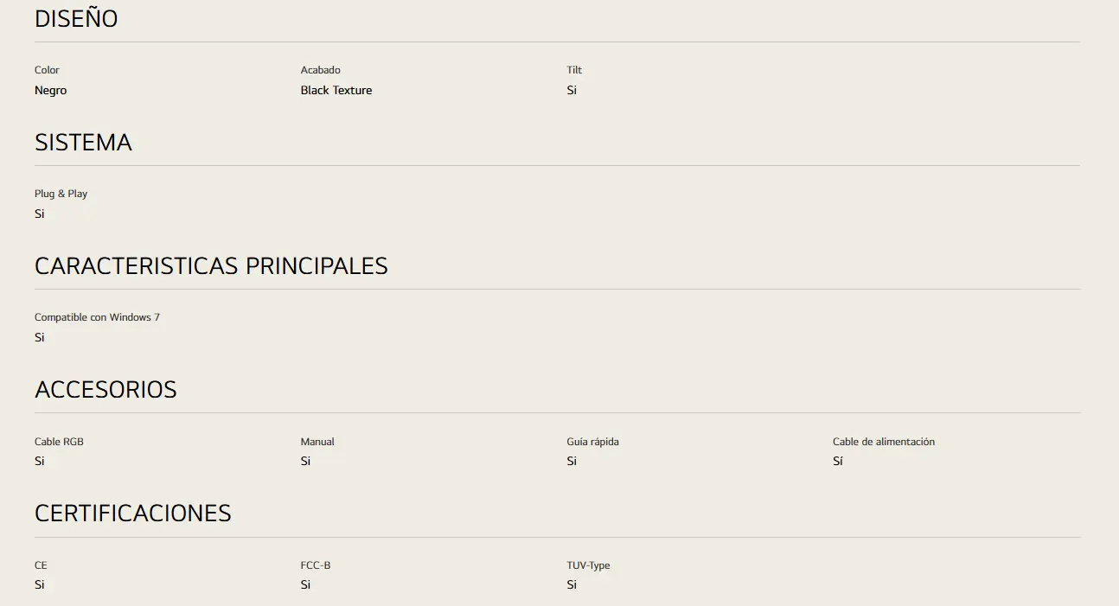Select the Black Texture value

pyautogui.click(x=336, y=90)
